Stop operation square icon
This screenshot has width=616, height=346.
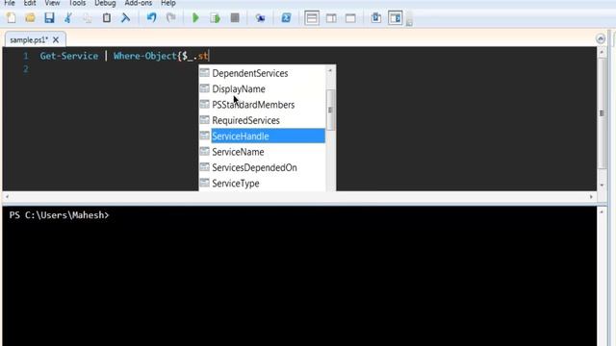tap(235, 18)
